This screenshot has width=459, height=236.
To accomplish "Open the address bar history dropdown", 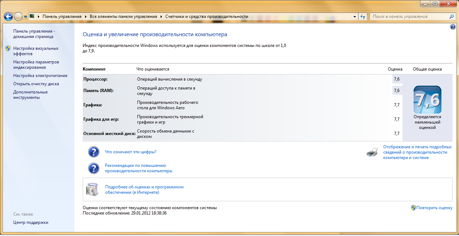I will (355, 16).
